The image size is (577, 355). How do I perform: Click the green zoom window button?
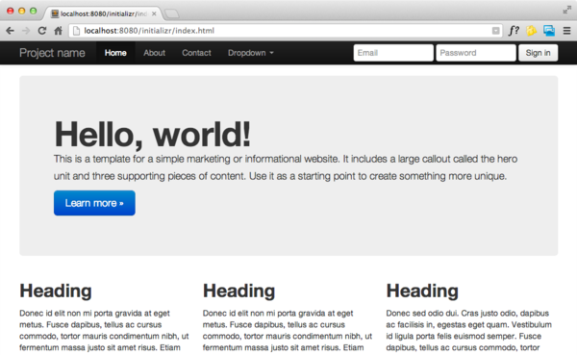33,11
